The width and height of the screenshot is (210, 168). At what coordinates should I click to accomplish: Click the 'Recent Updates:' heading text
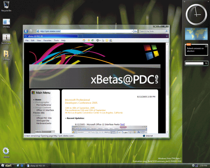click(76, 118)
